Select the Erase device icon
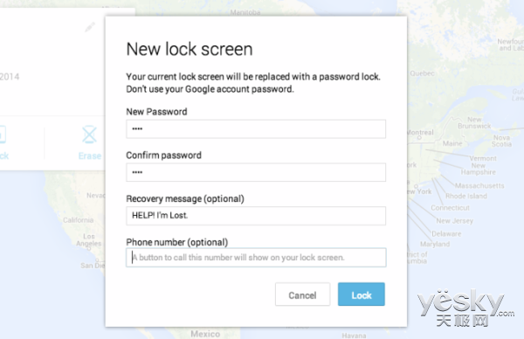The height and width of the screenshot is (339, 524). click(x=90, y=135)
